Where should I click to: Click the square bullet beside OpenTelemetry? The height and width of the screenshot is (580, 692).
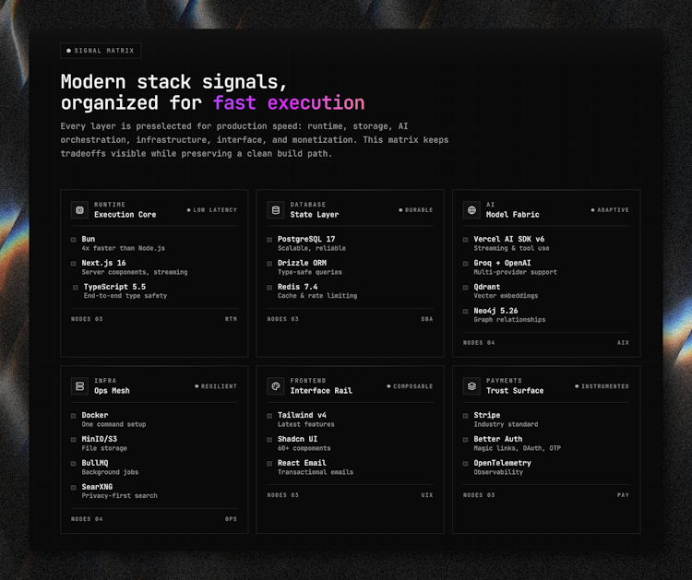(x=465, y=463)
